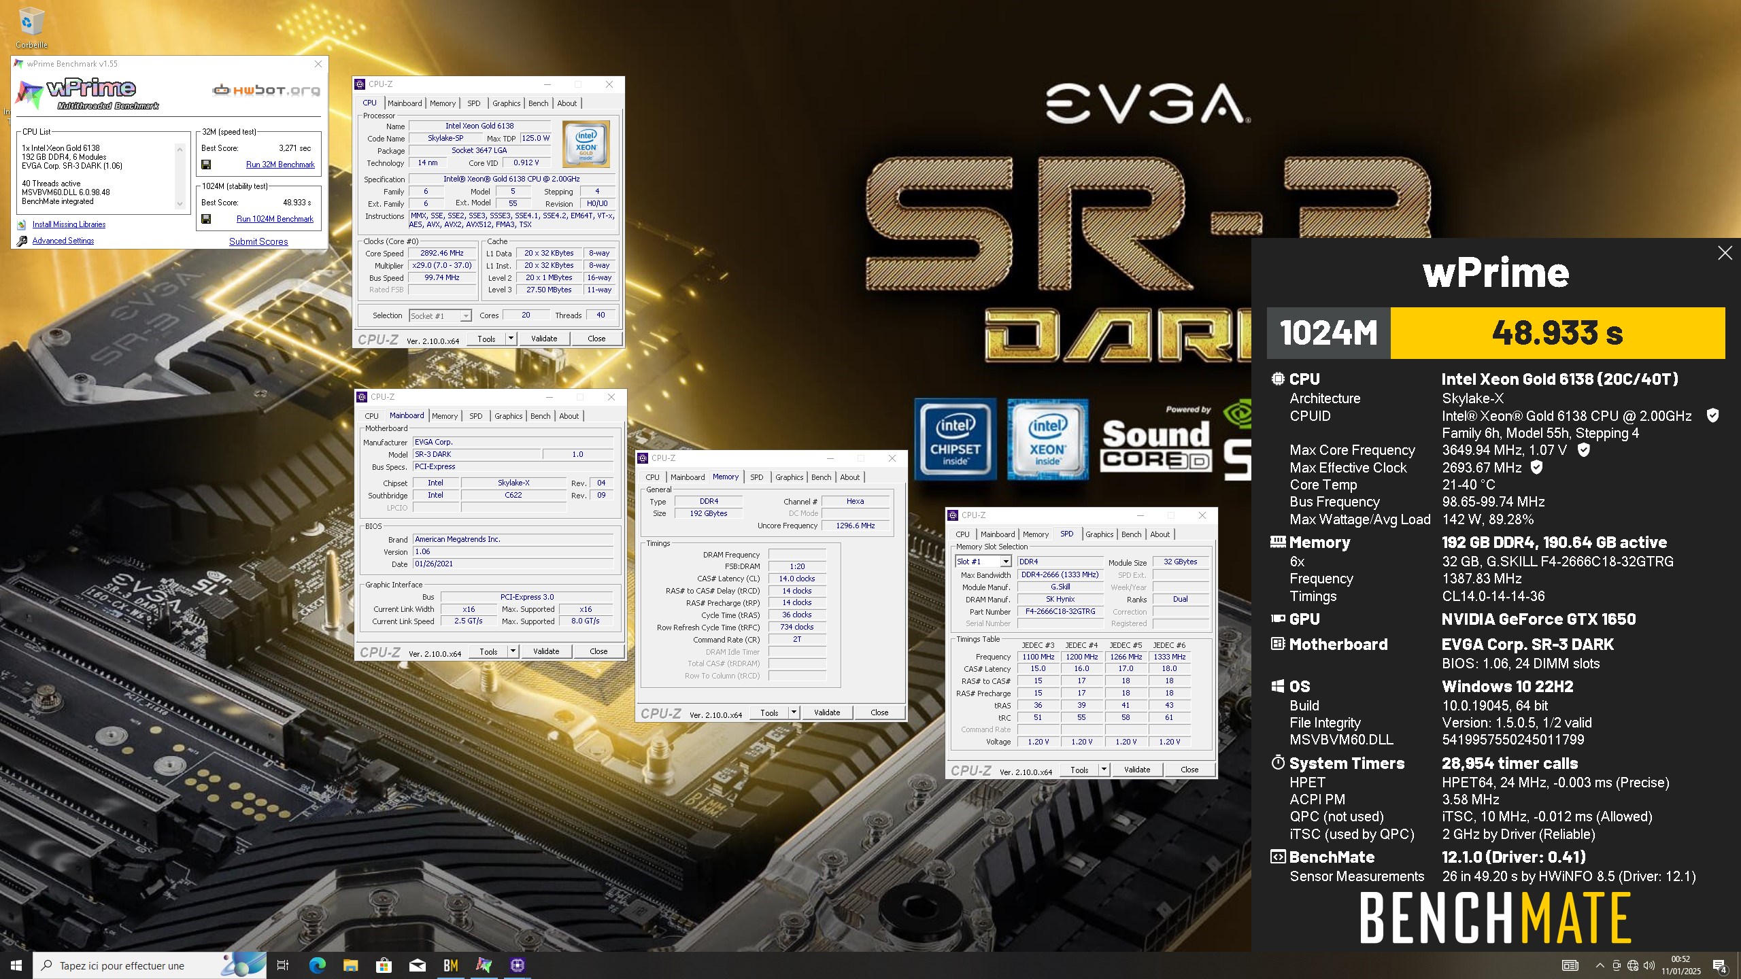The width and height of the screenshot is (1741, 979).
Task: Open the volume control tray icon
Action: coord(1649,965)
